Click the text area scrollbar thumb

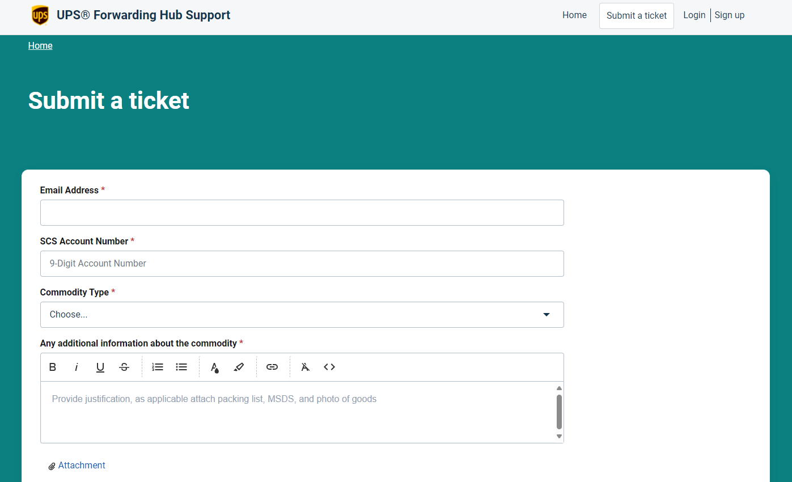point(559,412)
